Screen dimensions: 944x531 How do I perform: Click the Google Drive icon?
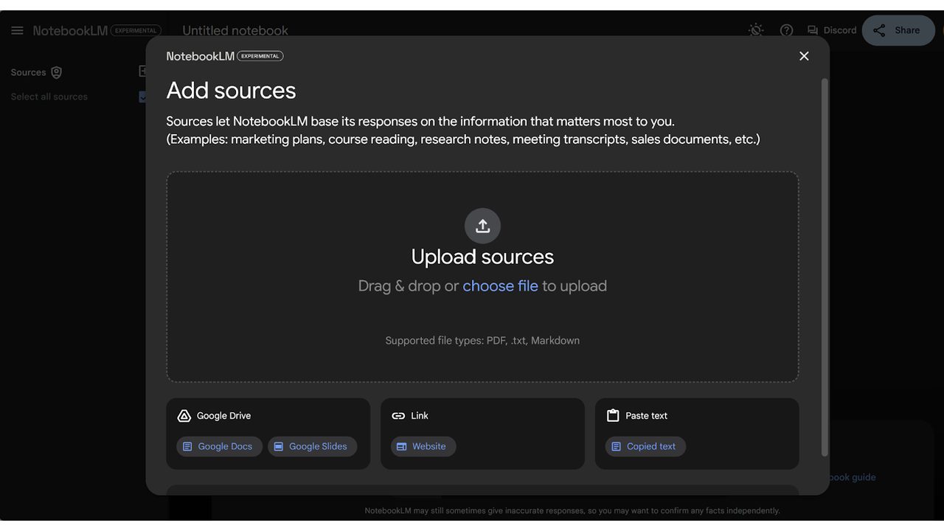pos(184,416)
